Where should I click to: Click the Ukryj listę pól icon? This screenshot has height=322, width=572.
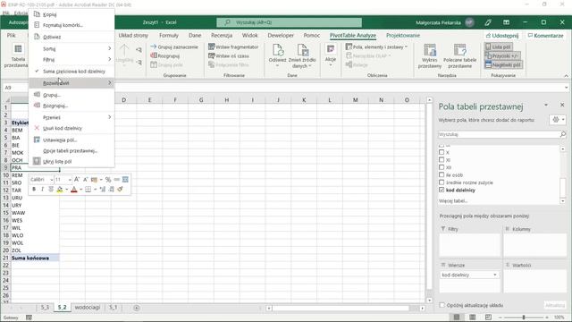coord(37,161)
